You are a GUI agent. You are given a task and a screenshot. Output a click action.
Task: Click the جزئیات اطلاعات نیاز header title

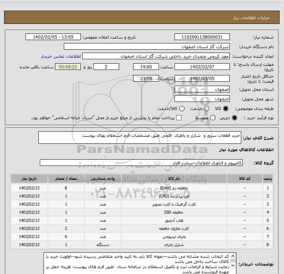[x=252, y=18]
